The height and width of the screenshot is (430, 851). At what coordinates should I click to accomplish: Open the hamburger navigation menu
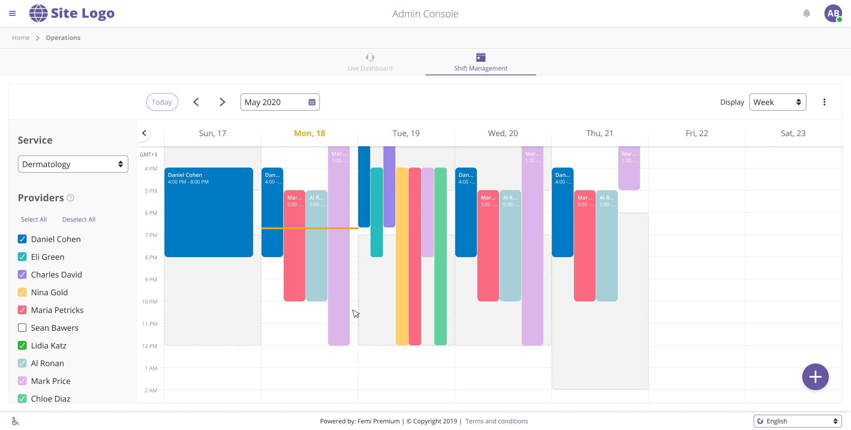pos(12,13)
